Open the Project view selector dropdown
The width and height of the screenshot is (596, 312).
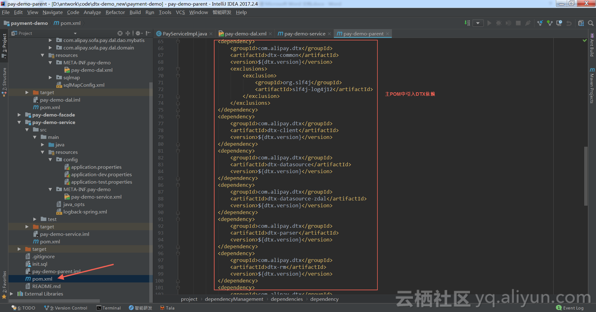point(75,33)
